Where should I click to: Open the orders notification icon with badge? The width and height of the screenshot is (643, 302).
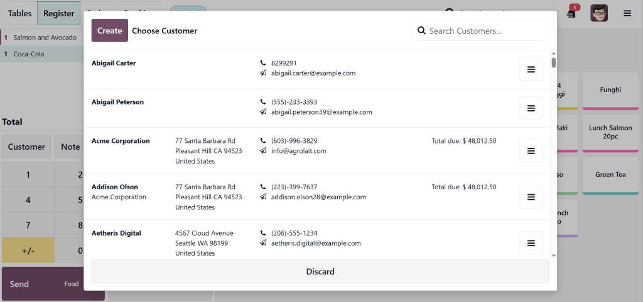[x=572, y=13]
